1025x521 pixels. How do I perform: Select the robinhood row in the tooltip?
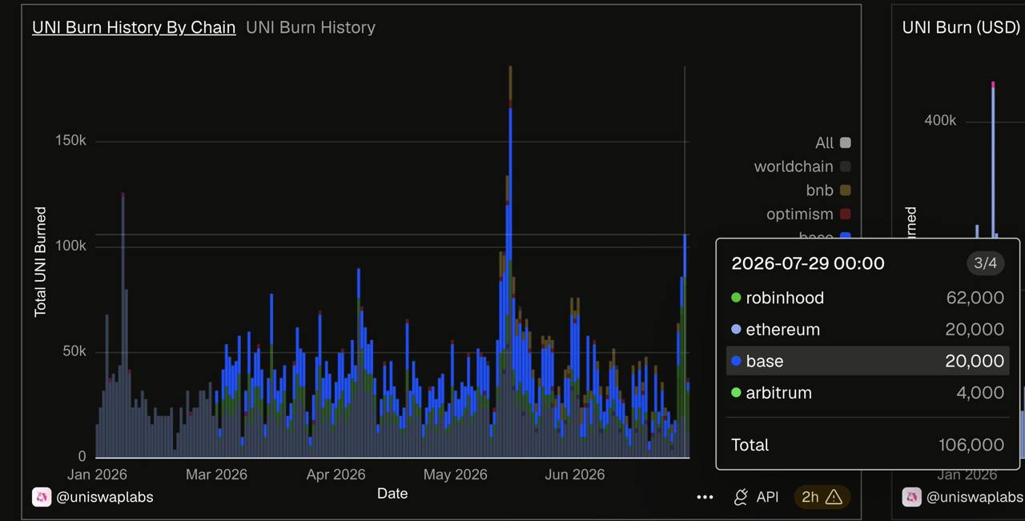[867, 298]
